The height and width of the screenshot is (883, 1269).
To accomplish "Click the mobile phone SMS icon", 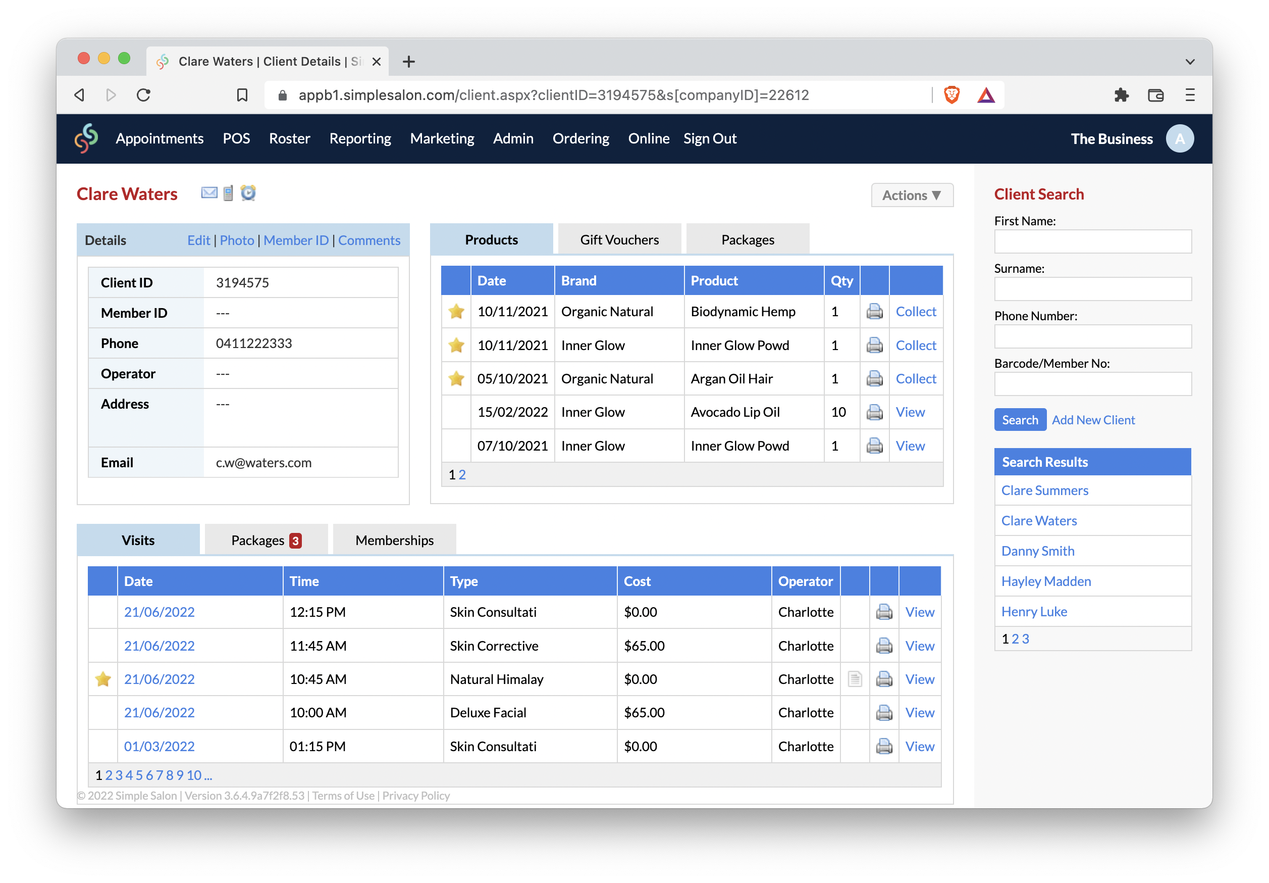I will [228, 193].
